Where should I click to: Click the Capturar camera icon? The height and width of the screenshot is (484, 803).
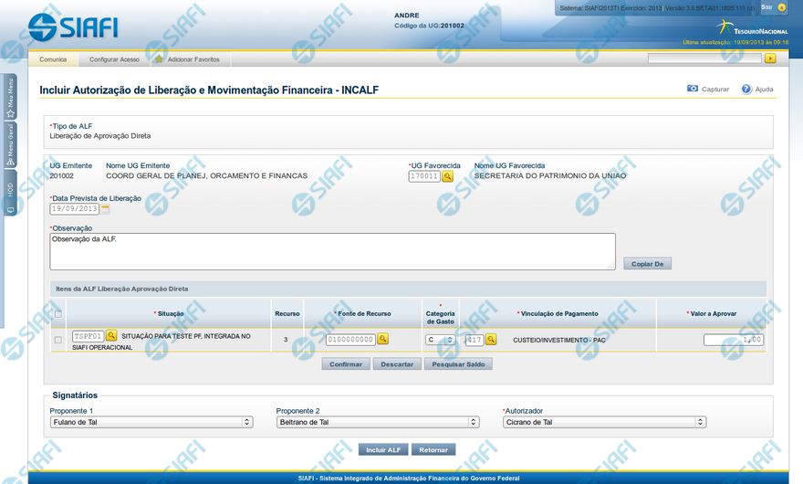[x=693, y=89]
